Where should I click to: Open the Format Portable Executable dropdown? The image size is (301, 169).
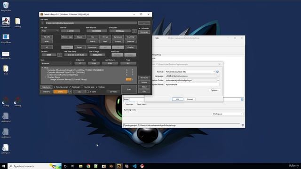point(190,72)
